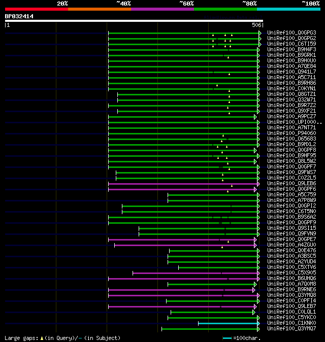Click the UniRef100_Q0GPE7 label
The image size is (325, 342).
click(291, 240)
